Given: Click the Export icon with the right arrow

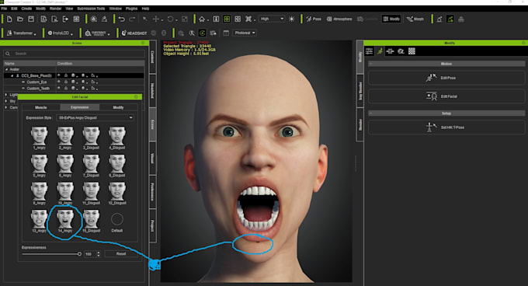Looking at the screenshot, I should [x=65, y=19].
